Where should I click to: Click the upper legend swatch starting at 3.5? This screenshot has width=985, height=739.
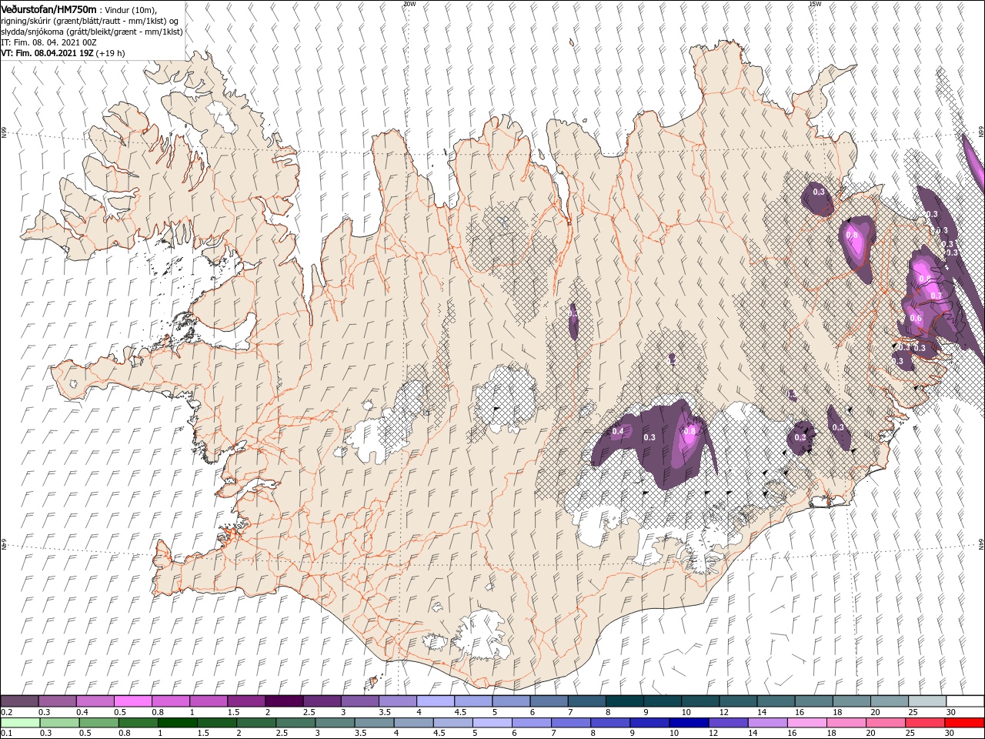tap(397, 701)
